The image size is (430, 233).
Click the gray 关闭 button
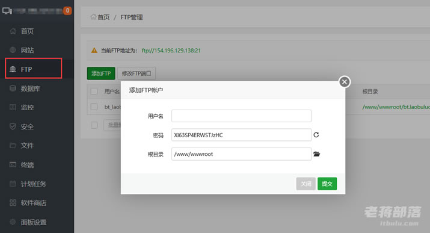coord(306,184)
